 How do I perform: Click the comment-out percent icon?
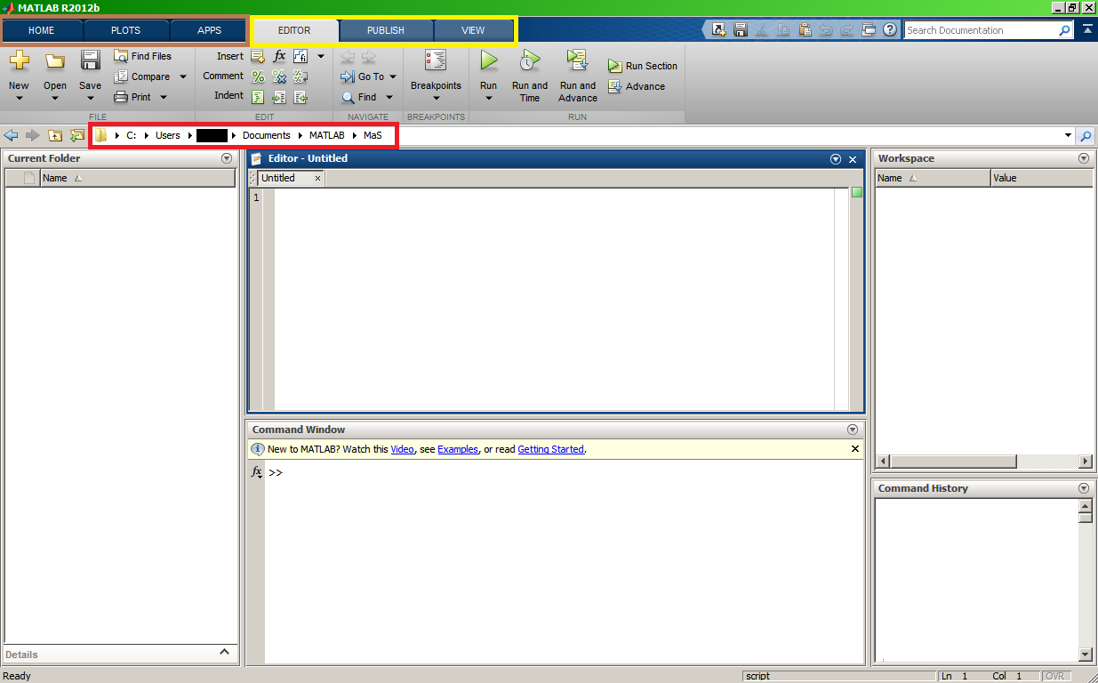258,76
